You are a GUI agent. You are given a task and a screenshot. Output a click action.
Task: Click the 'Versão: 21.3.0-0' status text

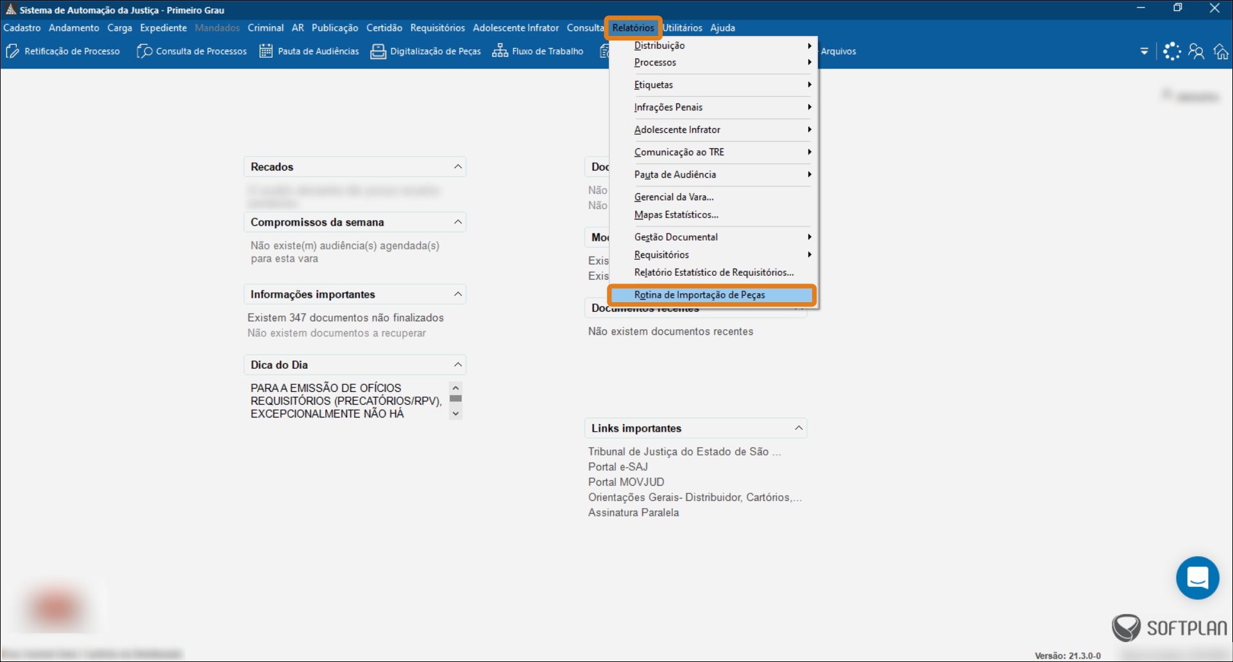pyautogui.click(x=1067, y=656)
